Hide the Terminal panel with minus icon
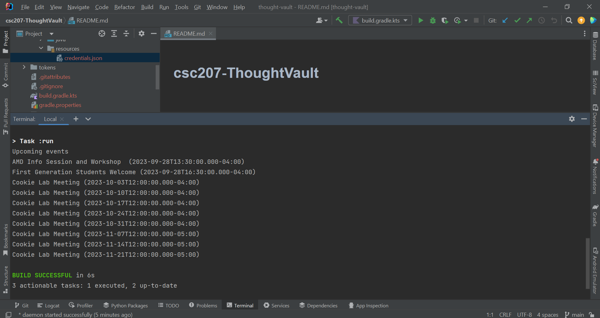Viewport: 600px width, 318px height. pyautogui.click(x=584, y=119)
